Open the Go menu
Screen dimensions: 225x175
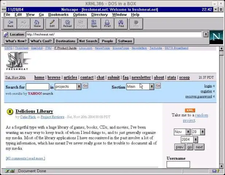(x=41, y=15)
